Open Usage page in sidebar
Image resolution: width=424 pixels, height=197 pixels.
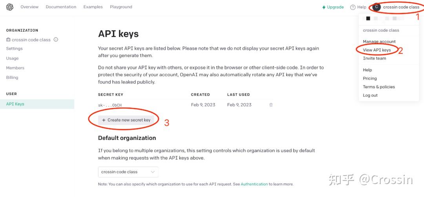(13, 58)
